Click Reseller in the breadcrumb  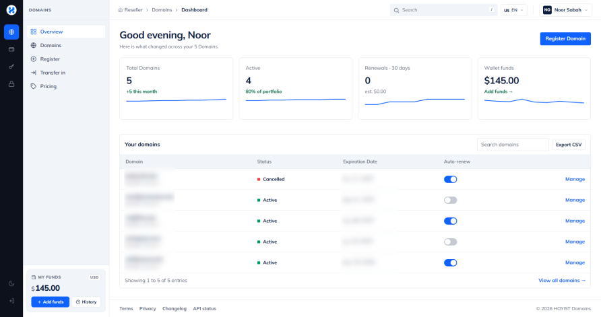(x=133, y=10)
